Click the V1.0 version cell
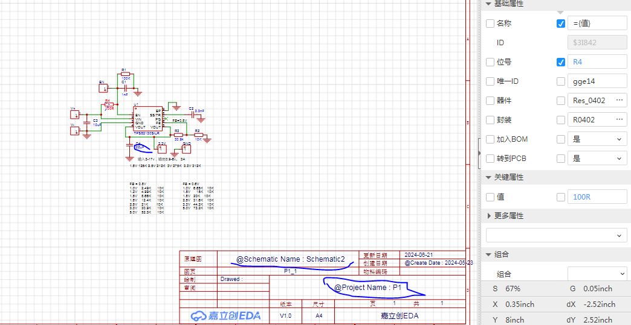The height and width of the screenshot is (325, 631). 285,316
